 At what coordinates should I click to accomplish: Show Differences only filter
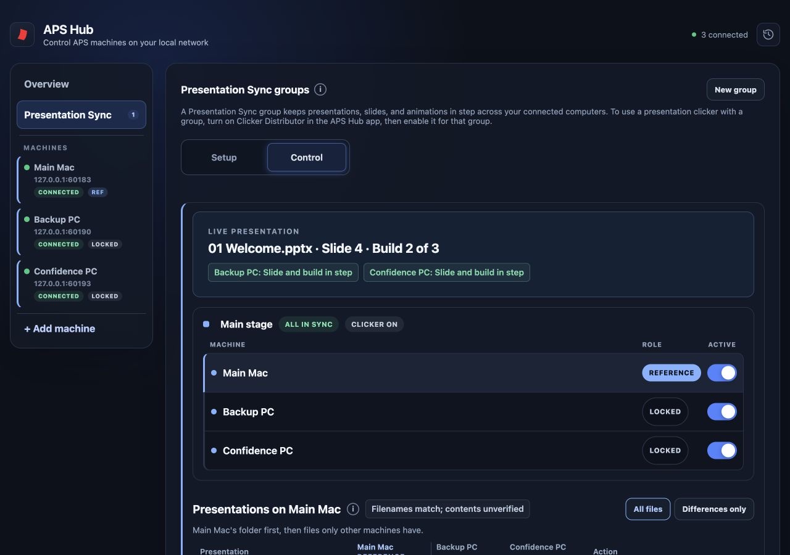click(x=714, y=509)
